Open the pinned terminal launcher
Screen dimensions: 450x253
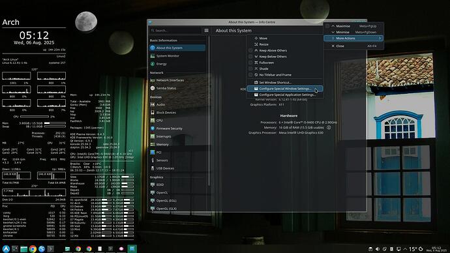tap(50, 248)
